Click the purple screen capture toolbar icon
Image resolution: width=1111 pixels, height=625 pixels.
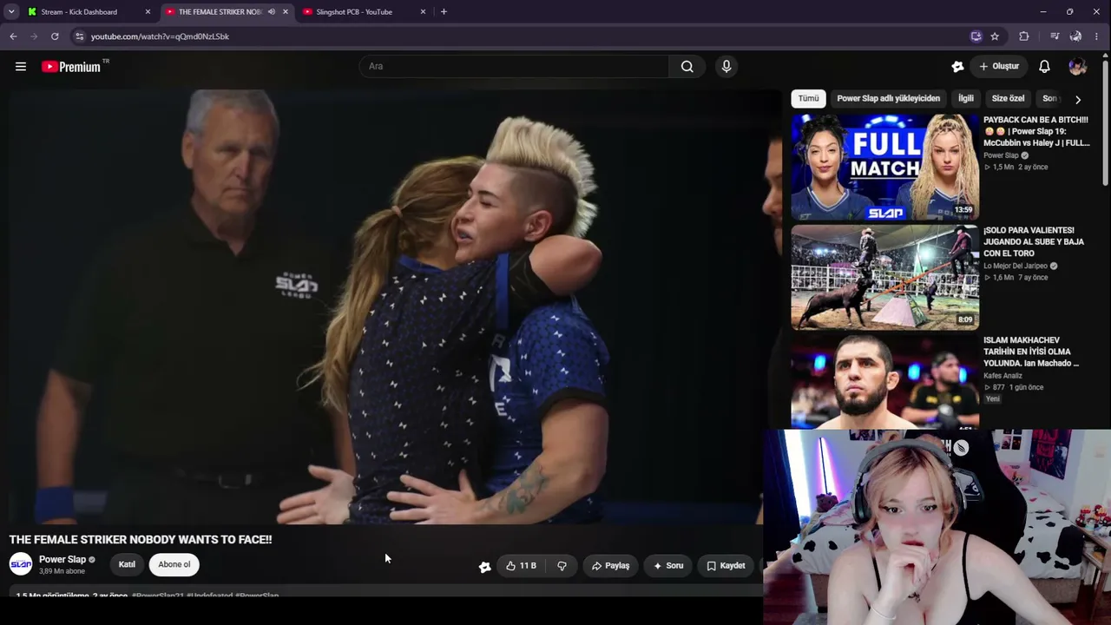pos(976,36)
